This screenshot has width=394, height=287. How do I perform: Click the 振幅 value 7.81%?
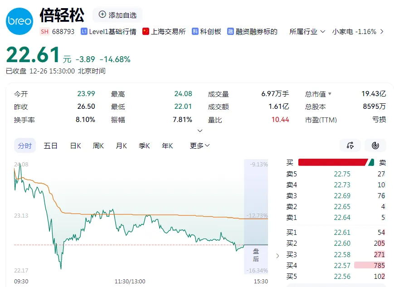point(182,120)
